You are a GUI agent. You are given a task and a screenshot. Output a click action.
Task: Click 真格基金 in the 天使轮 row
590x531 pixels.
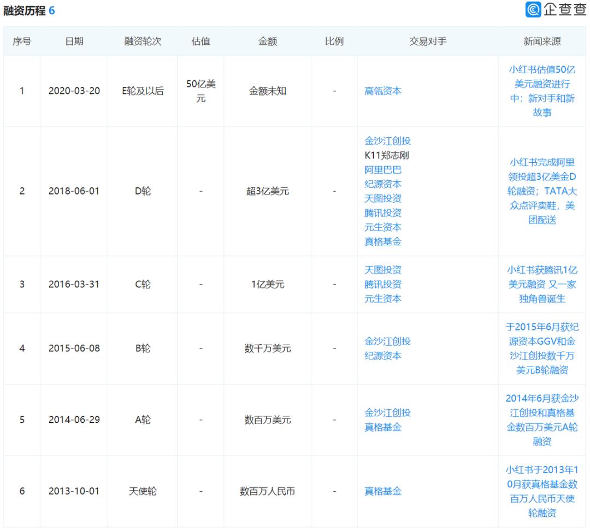pyautogui.click(x=383, y=491)
